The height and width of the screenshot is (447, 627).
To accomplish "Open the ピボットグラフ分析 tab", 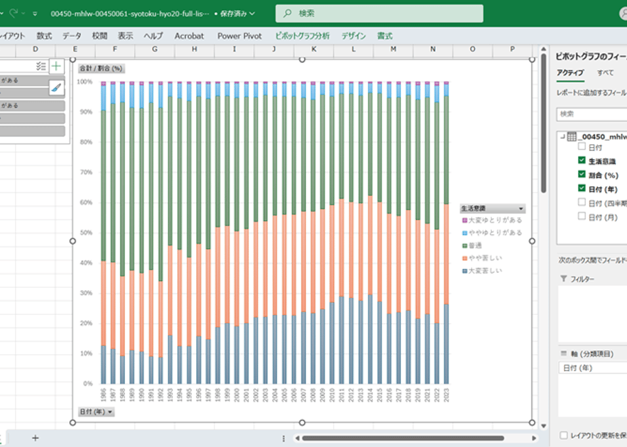I will click(x=303, y=36).
